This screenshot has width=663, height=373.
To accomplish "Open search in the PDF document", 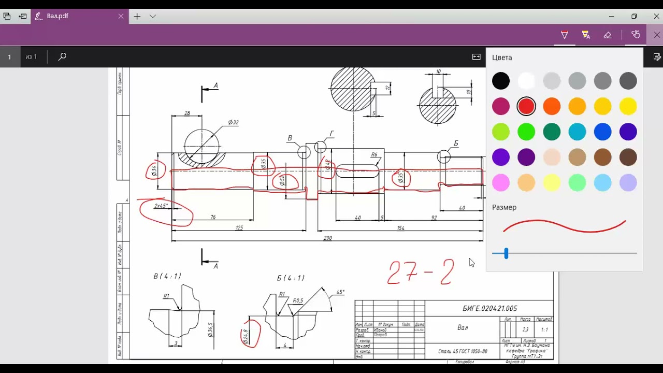I will coord(62,57).
